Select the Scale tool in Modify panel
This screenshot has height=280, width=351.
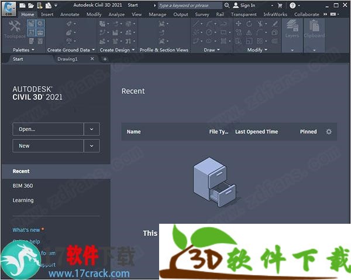pos(249,41)
